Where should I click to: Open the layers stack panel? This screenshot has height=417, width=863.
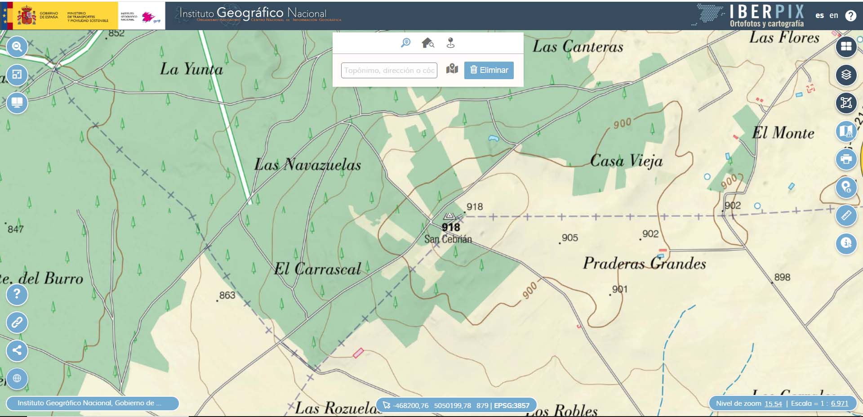846,75
